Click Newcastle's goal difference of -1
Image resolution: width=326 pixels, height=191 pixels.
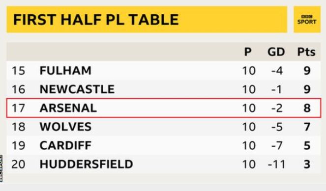[x=277, y=89]
